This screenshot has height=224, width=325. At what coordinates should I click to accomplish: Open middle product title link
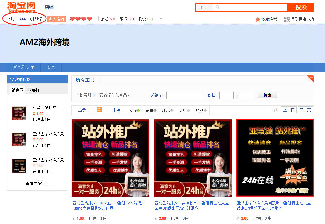[x=192, y=205]
